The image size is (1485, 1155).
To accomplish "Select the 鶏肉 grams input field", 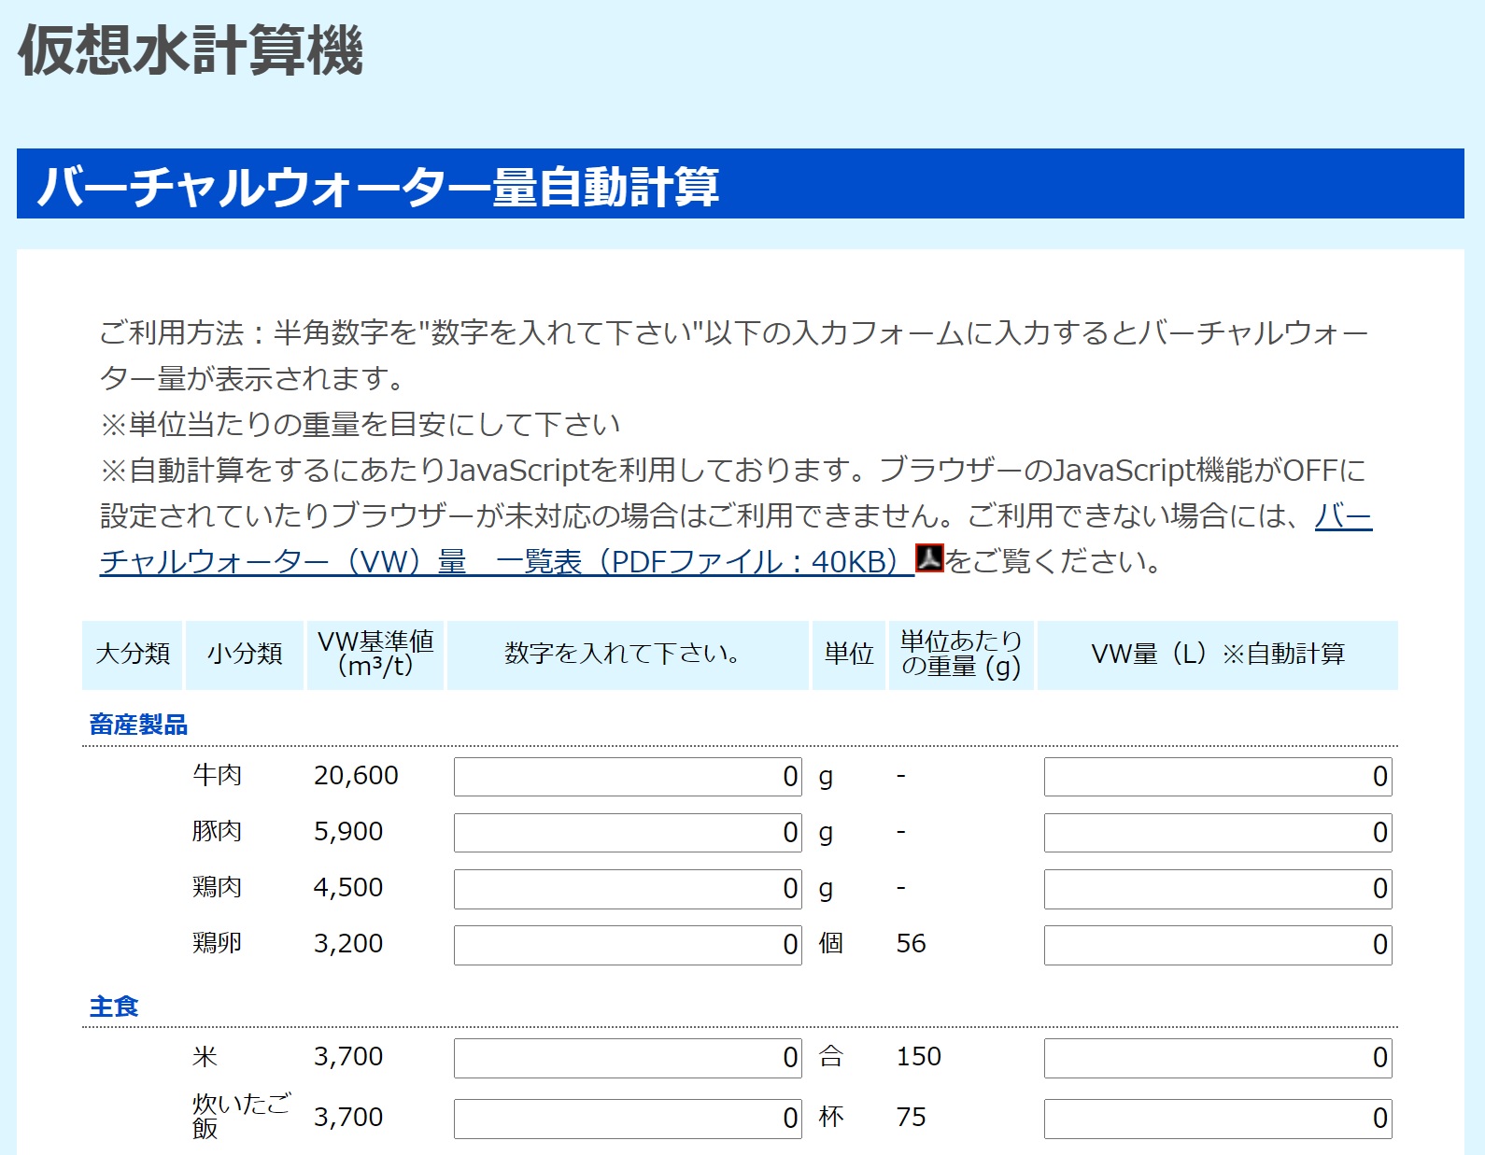I will pyautogui.click(x=627, y=889).
